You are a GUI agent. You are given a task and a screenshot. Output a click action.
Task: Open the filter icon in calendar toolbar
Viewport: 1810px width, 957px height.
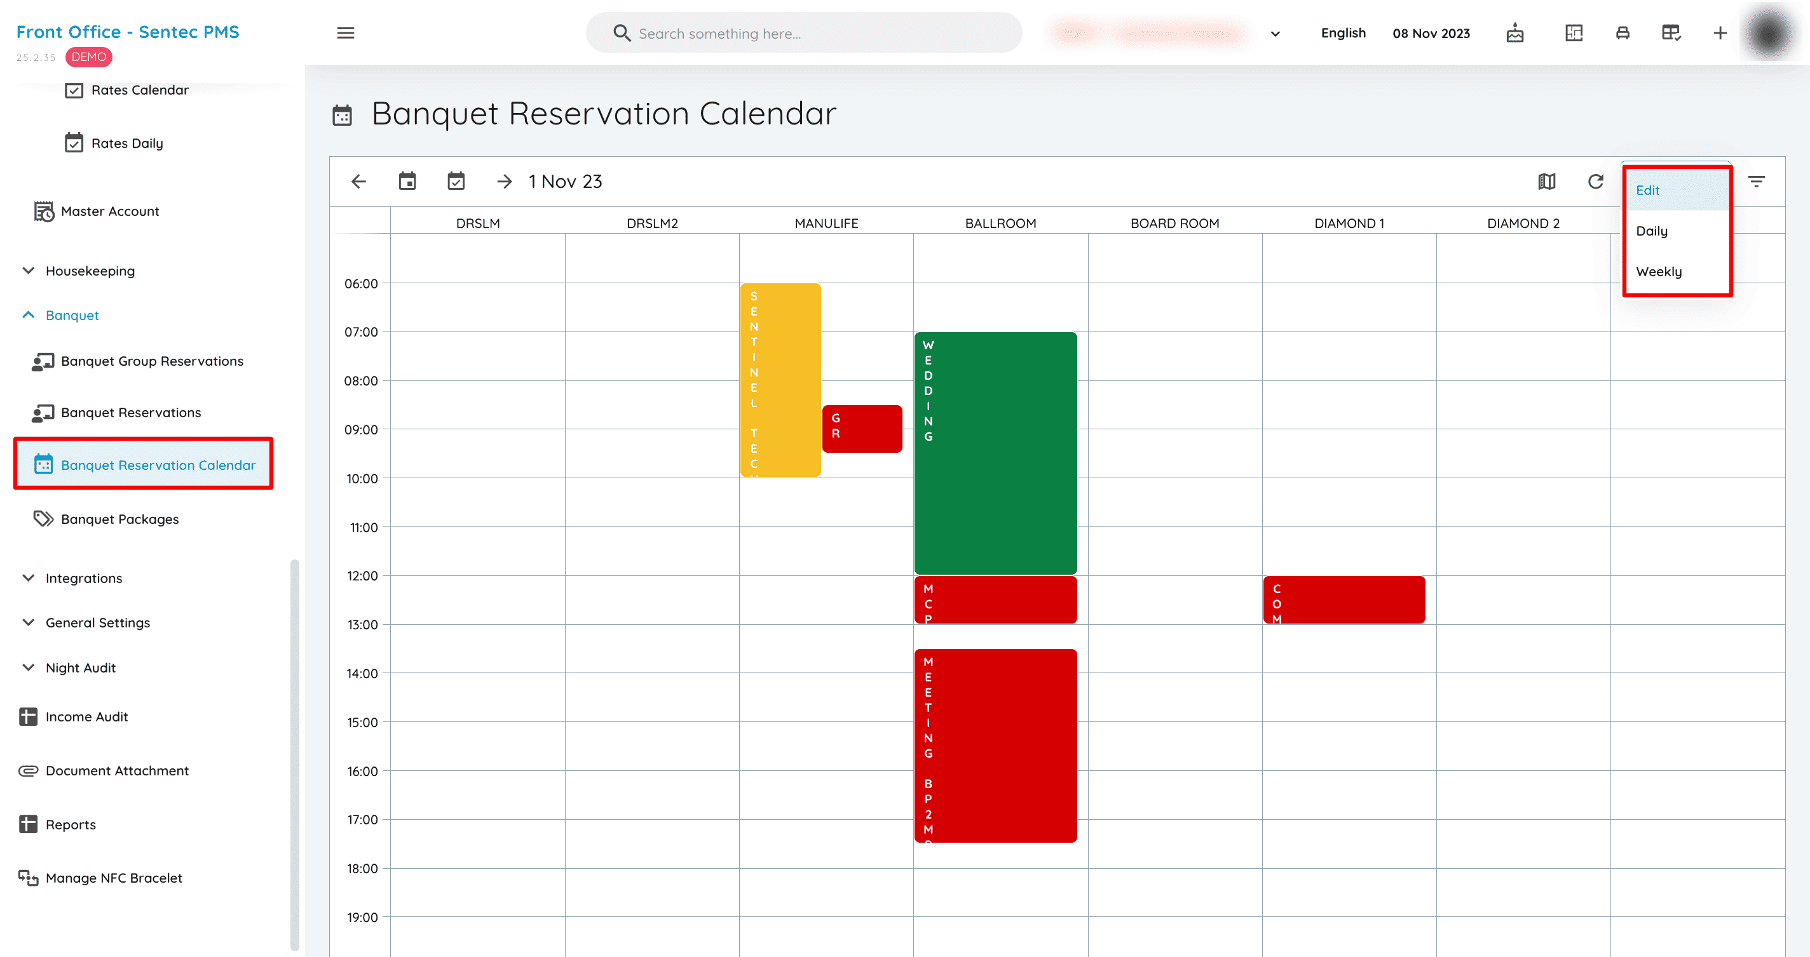(1757, 182)
